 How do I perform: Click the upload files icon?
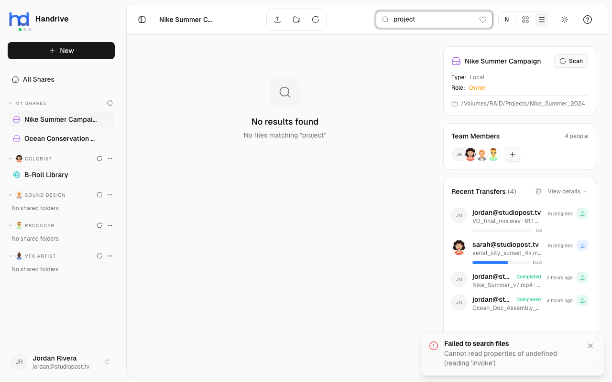click(277, 20)
